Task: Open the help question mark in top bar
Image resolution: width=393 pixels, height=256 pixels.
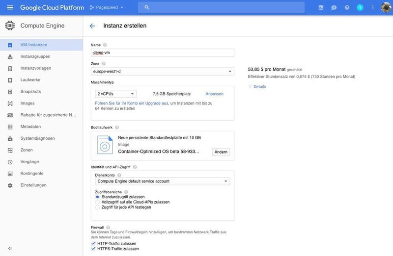Action: point(347,7)
